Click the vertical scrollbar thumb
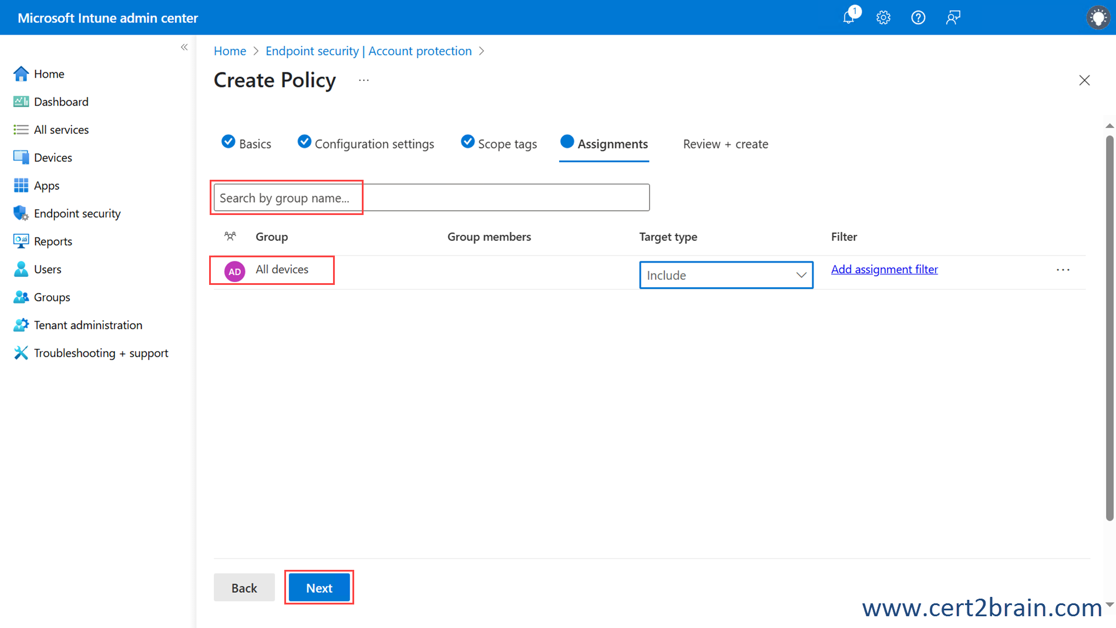This screenshot has width=1116, height=628. (1109, 328)
